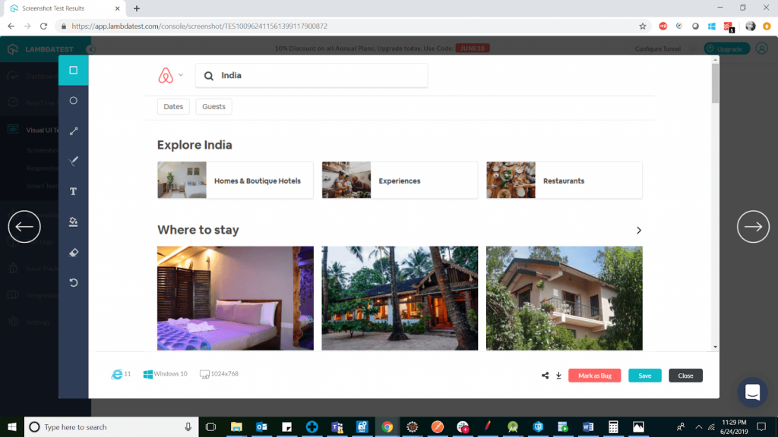Screen dimensions: 778x437
Task: Pick the freehand brush tool
Action: [74, 162]
